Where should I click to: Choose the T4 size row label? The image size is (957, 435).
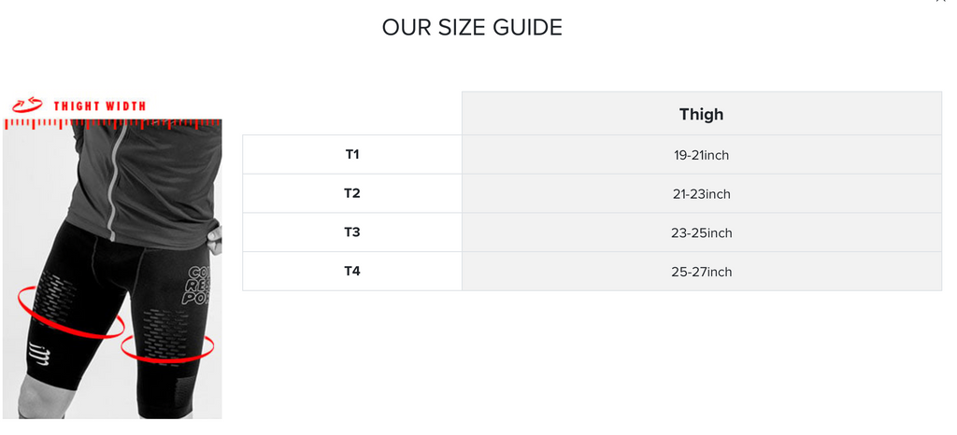pos(352,272)
